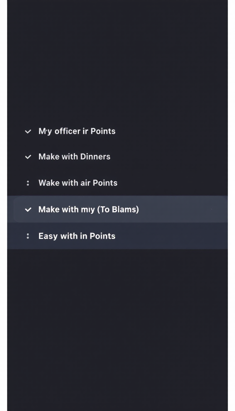
Task: Expand the dots menu for Easy with in Points
Action: click(x=28, y=236)
